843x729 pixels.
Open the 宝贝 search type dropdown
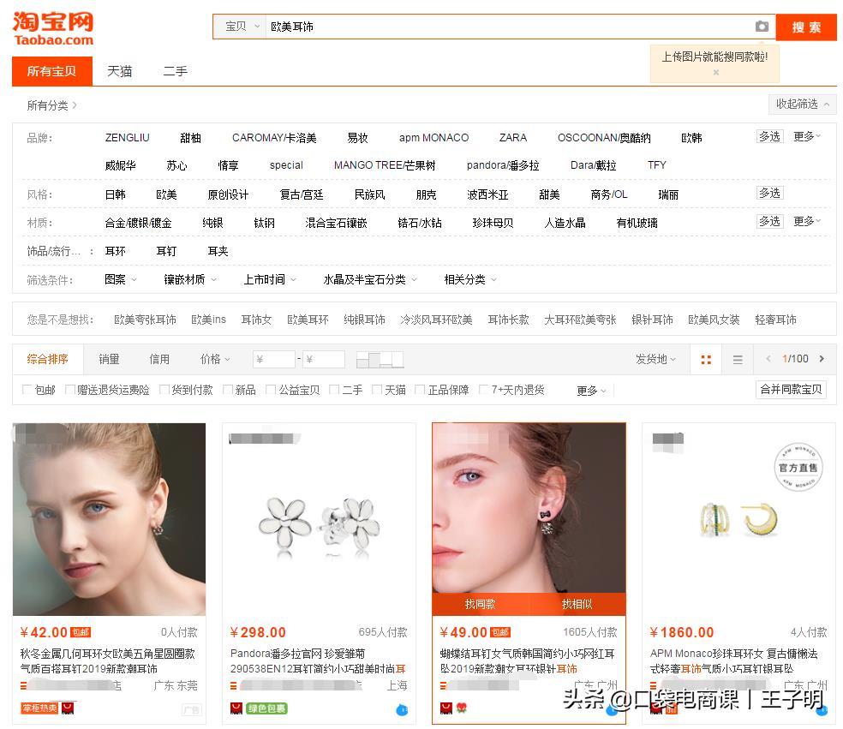tap(242, 27)
